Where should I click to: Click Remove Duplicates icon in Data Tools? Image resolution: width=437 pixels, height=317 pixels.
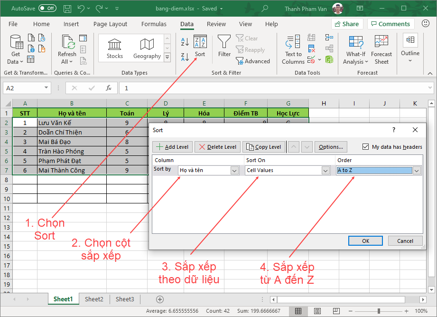pyautogui.click(x=311, y=49)
